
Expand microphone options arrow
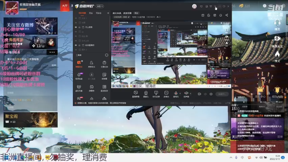(180, 93)
